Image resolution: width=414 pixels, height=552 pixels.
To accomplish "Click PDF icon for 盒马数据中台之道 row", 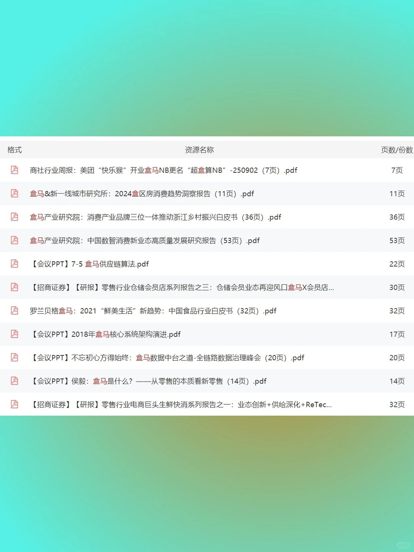I will click(15, 357).
